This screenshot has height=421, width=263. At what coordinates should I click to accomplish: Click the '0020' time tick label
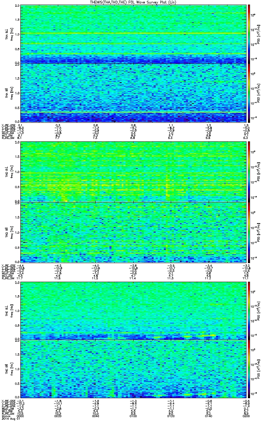tap(58, 416)
